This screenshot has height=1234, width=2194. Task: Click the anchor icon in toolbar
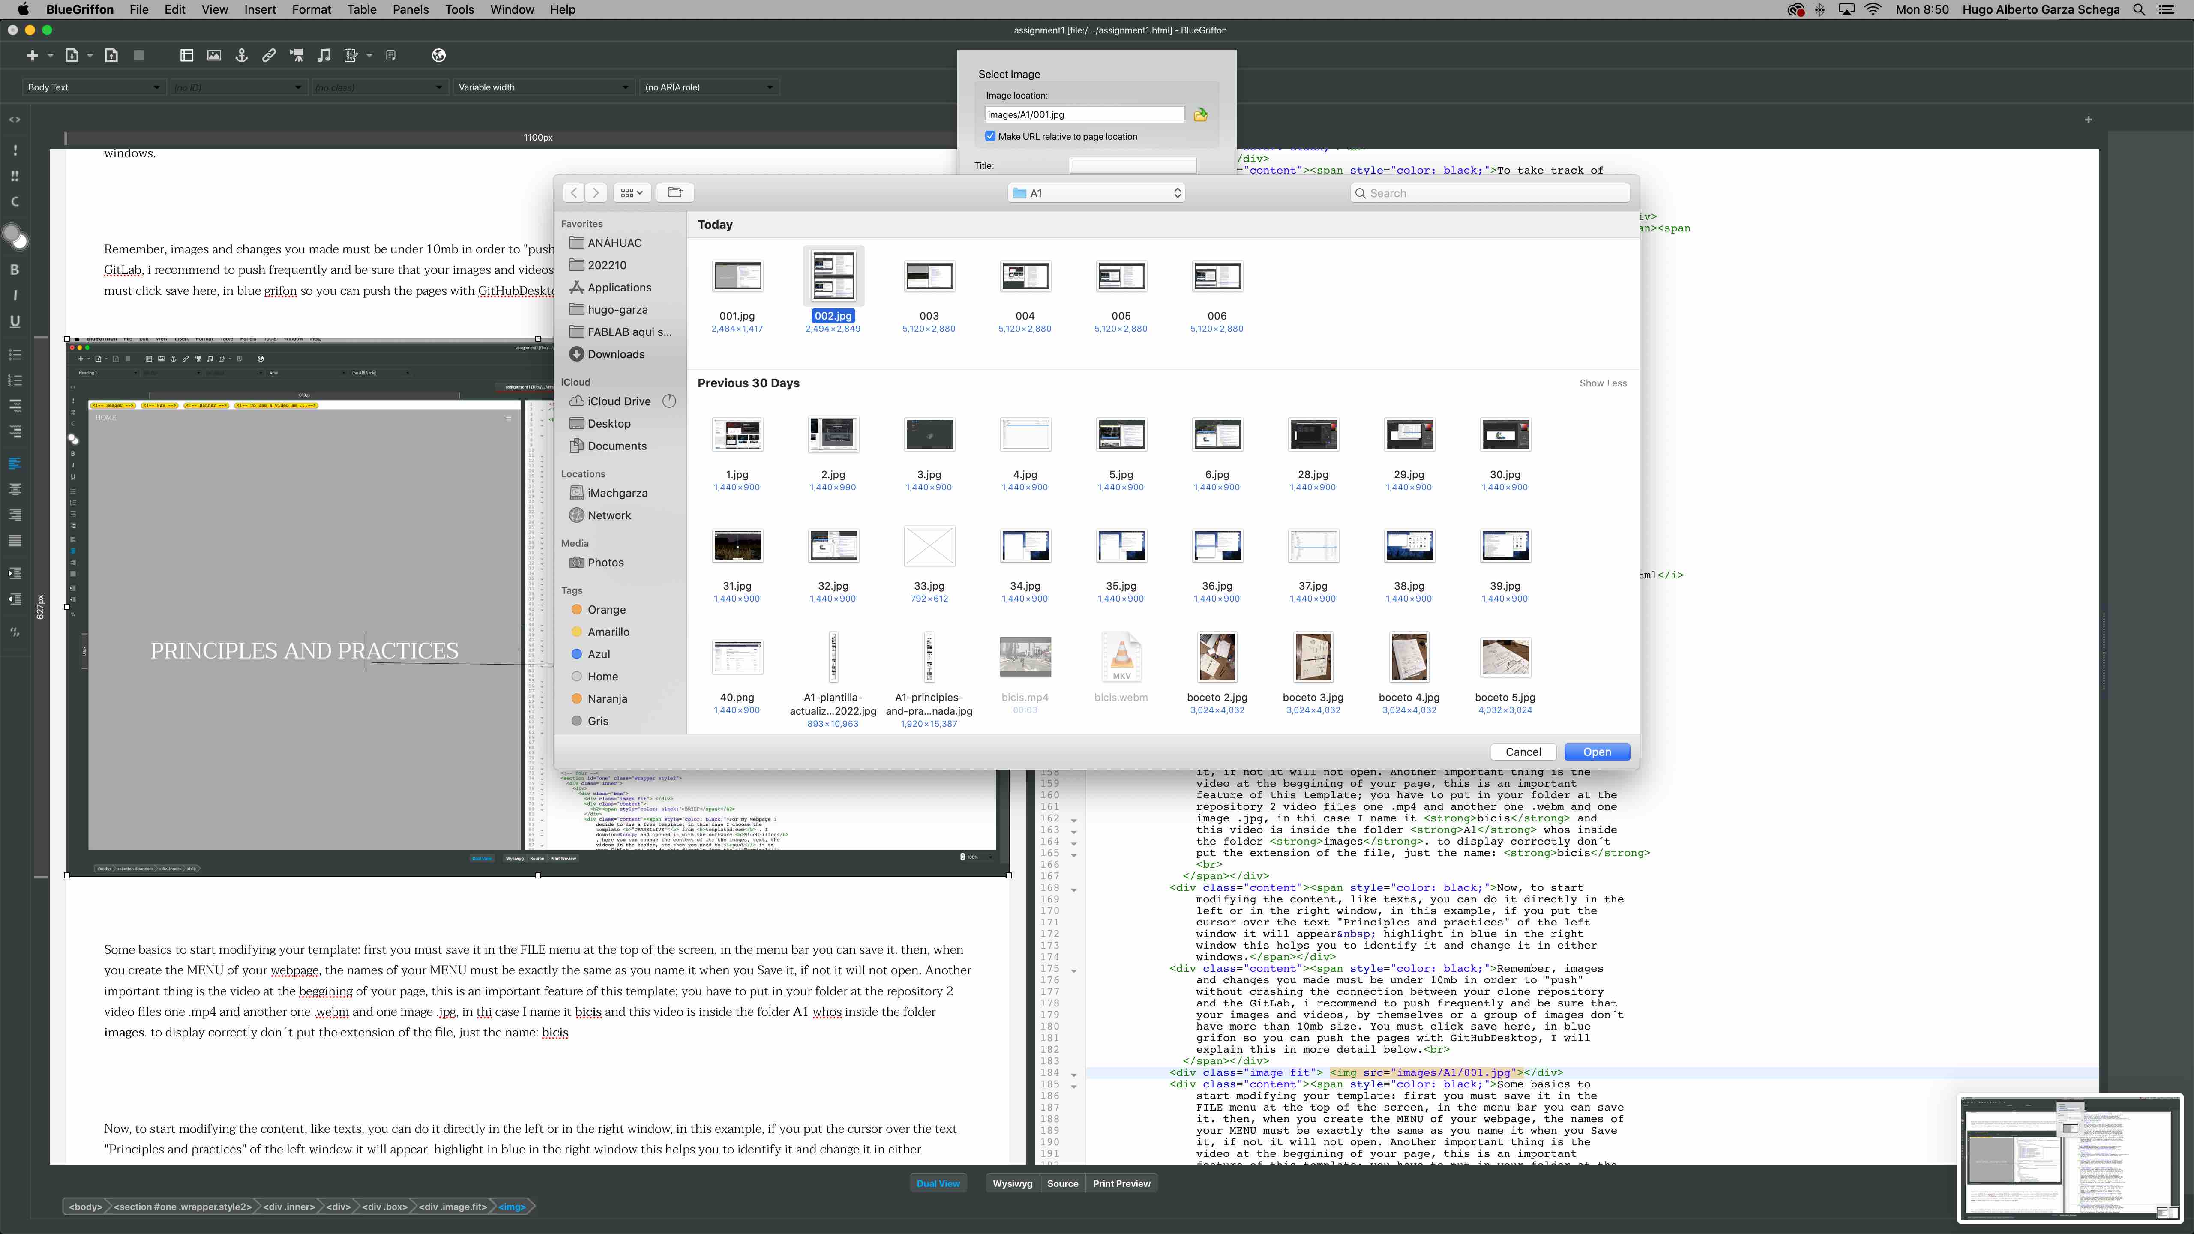(x=242, y=55)
